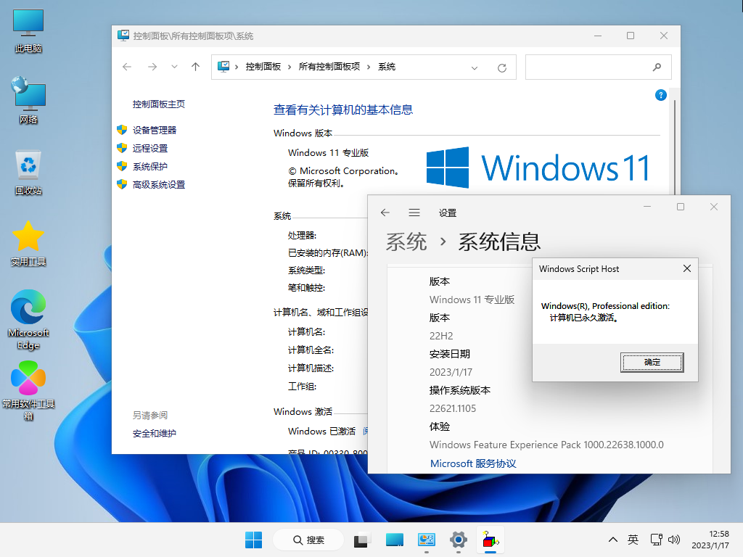Viewport: 743px width, 557px height.
Task: Show hidden tray icons chevron
Action: (x=612, y=540)
